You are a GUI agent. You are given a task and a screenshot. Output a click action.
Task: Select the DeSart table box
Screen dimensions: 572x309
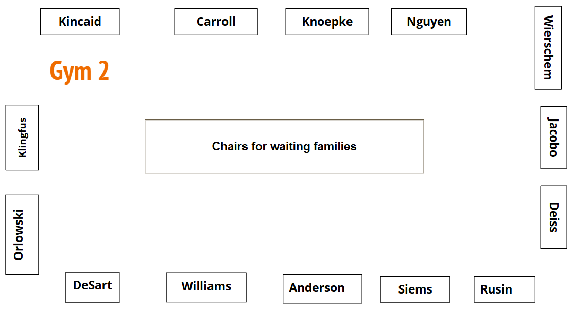pos(92,287)
